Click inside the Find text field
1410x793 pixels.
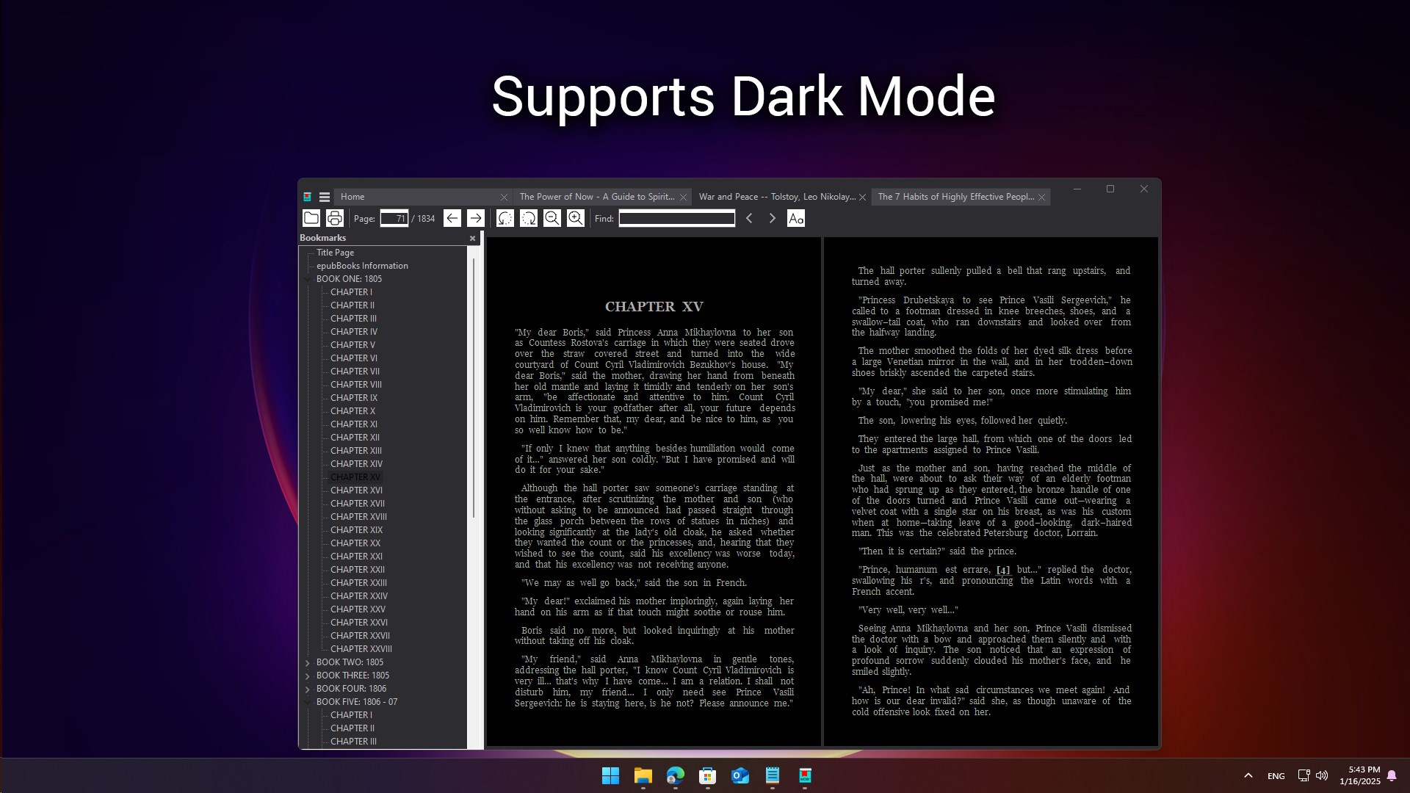(676, 218)
